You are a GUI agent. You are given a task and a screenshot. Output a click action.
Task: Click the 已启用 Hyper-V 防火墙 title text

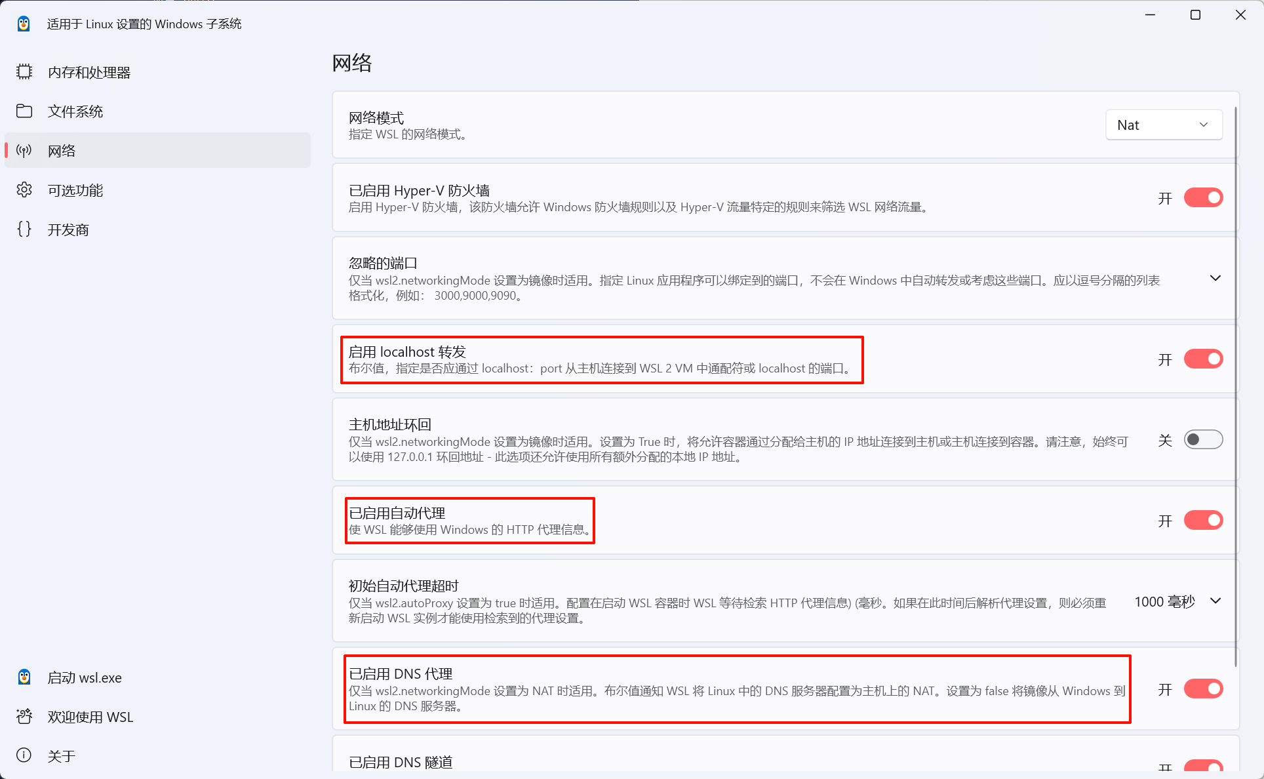click(x=419, y=190)
